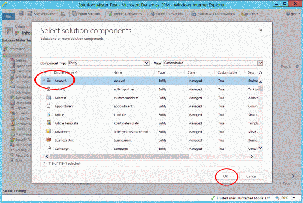Open the View dropdown arrow
This screenshot has height=203, width=303.
260,63
